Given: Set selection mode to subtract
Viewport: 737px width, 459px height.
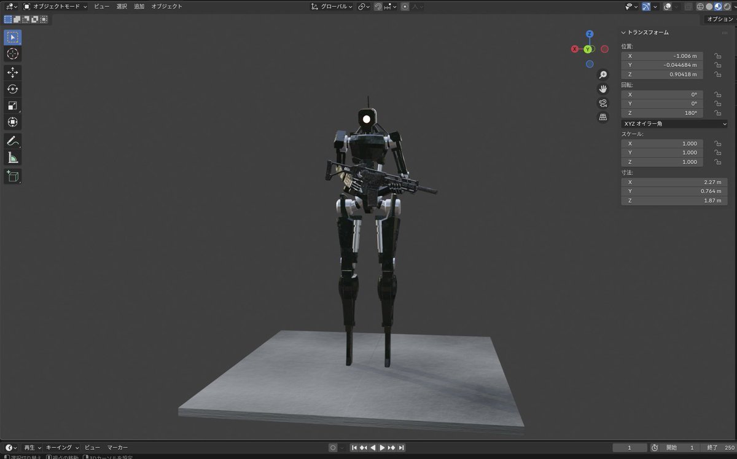Looking at the screenshot, I should (x=26, y=19).
